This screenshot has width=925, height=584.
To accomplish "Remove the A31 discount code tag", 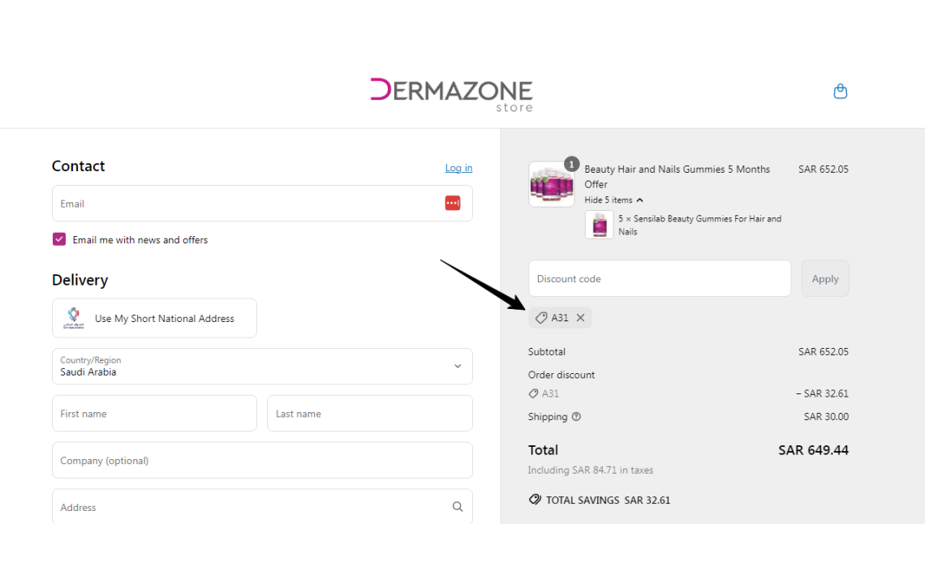I will (x=580, y=317).
